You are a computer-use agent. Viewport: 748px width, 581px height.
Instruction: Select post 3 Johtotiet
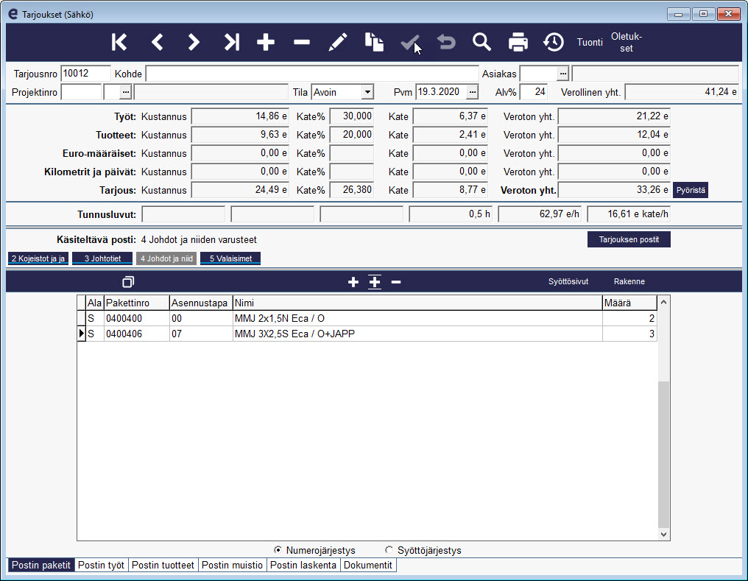(102, 258)
